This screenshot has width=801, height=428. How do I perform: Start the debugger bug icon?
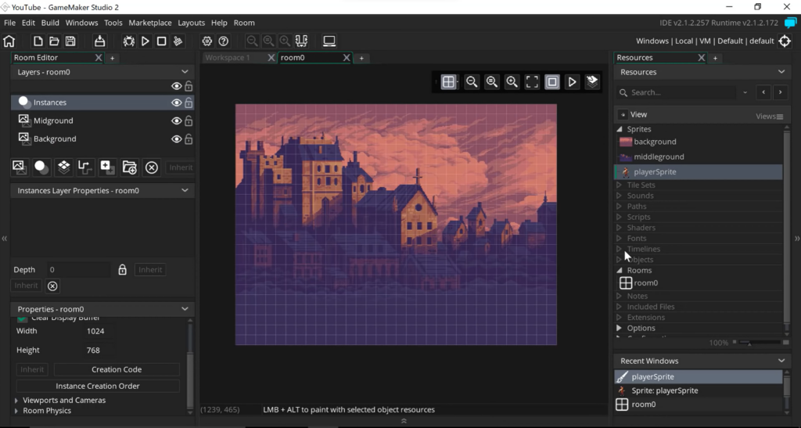click(x=129, y=41)
